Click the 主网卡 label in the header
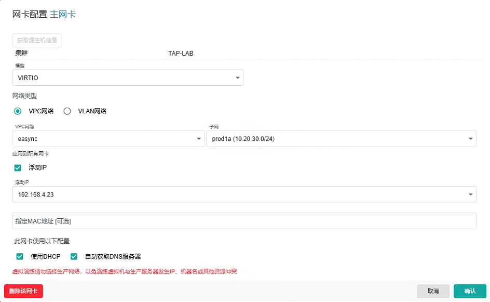 (63, 14)
